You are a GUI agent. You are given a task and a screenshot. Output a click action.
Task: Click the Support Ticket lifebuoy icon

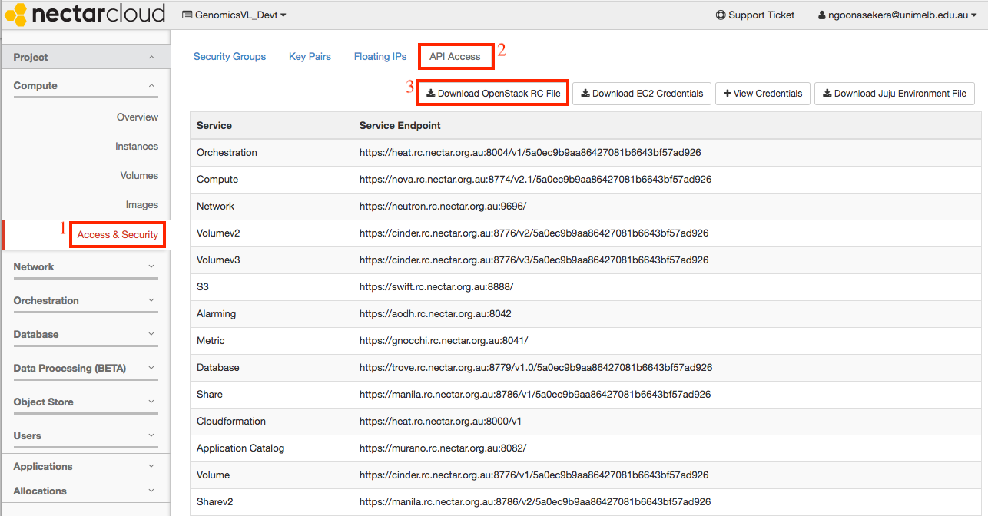(721, 15)
